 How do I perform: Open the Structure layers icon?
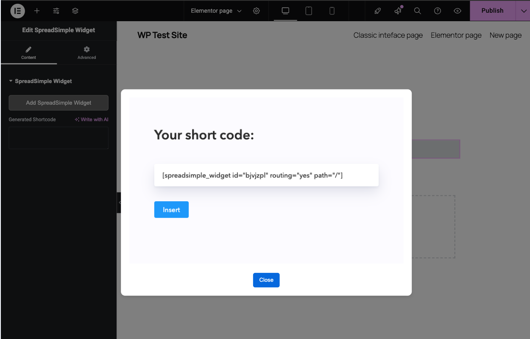click(75, 11)
